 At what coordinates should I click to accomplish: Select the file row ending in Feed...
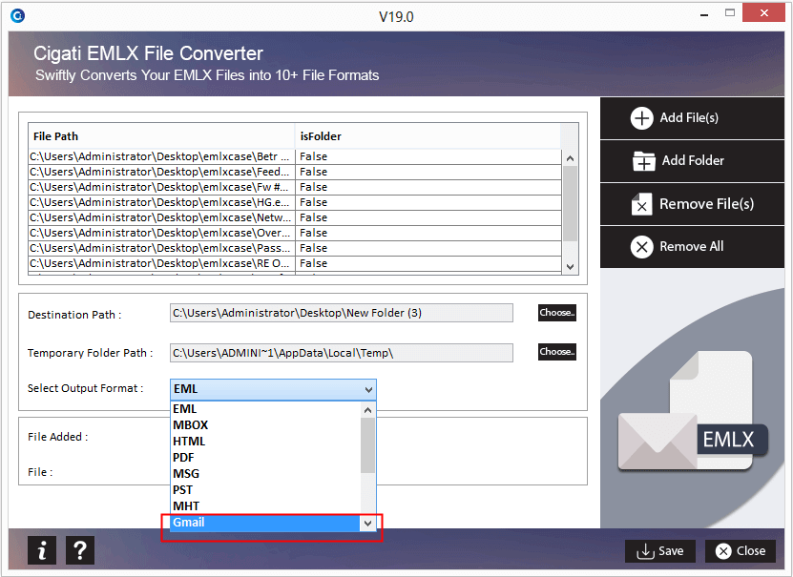[295, 172]
